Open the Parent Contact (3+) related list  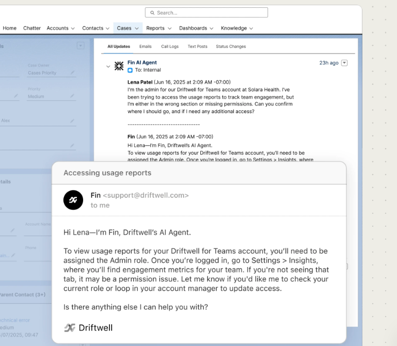point(22,294)
